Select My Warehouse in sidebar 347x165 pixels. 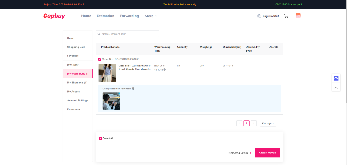click(x=78, y=74)
